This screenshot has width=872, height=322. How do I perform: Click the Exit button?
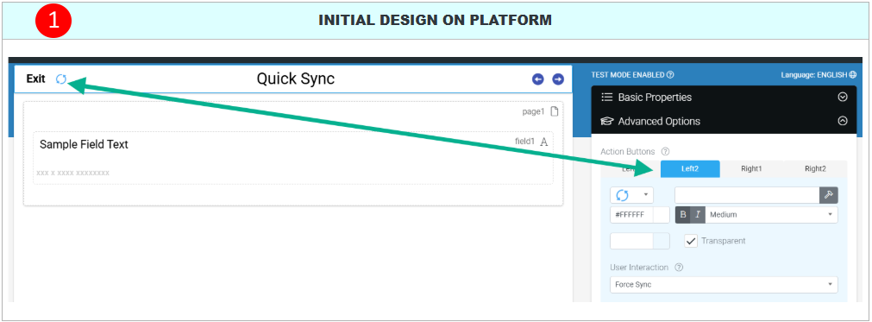(x=35, y=79)
